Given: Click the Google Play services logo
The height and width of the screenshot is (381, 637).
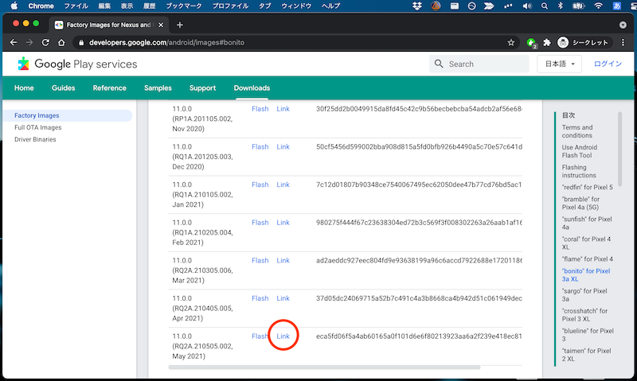Looking at the screenshot, I should click(x=76, y=64).
